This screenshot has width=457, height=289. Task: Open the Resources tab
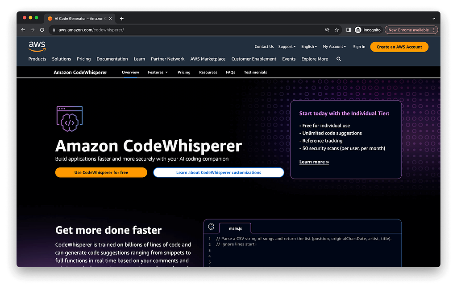pos(208,73)
